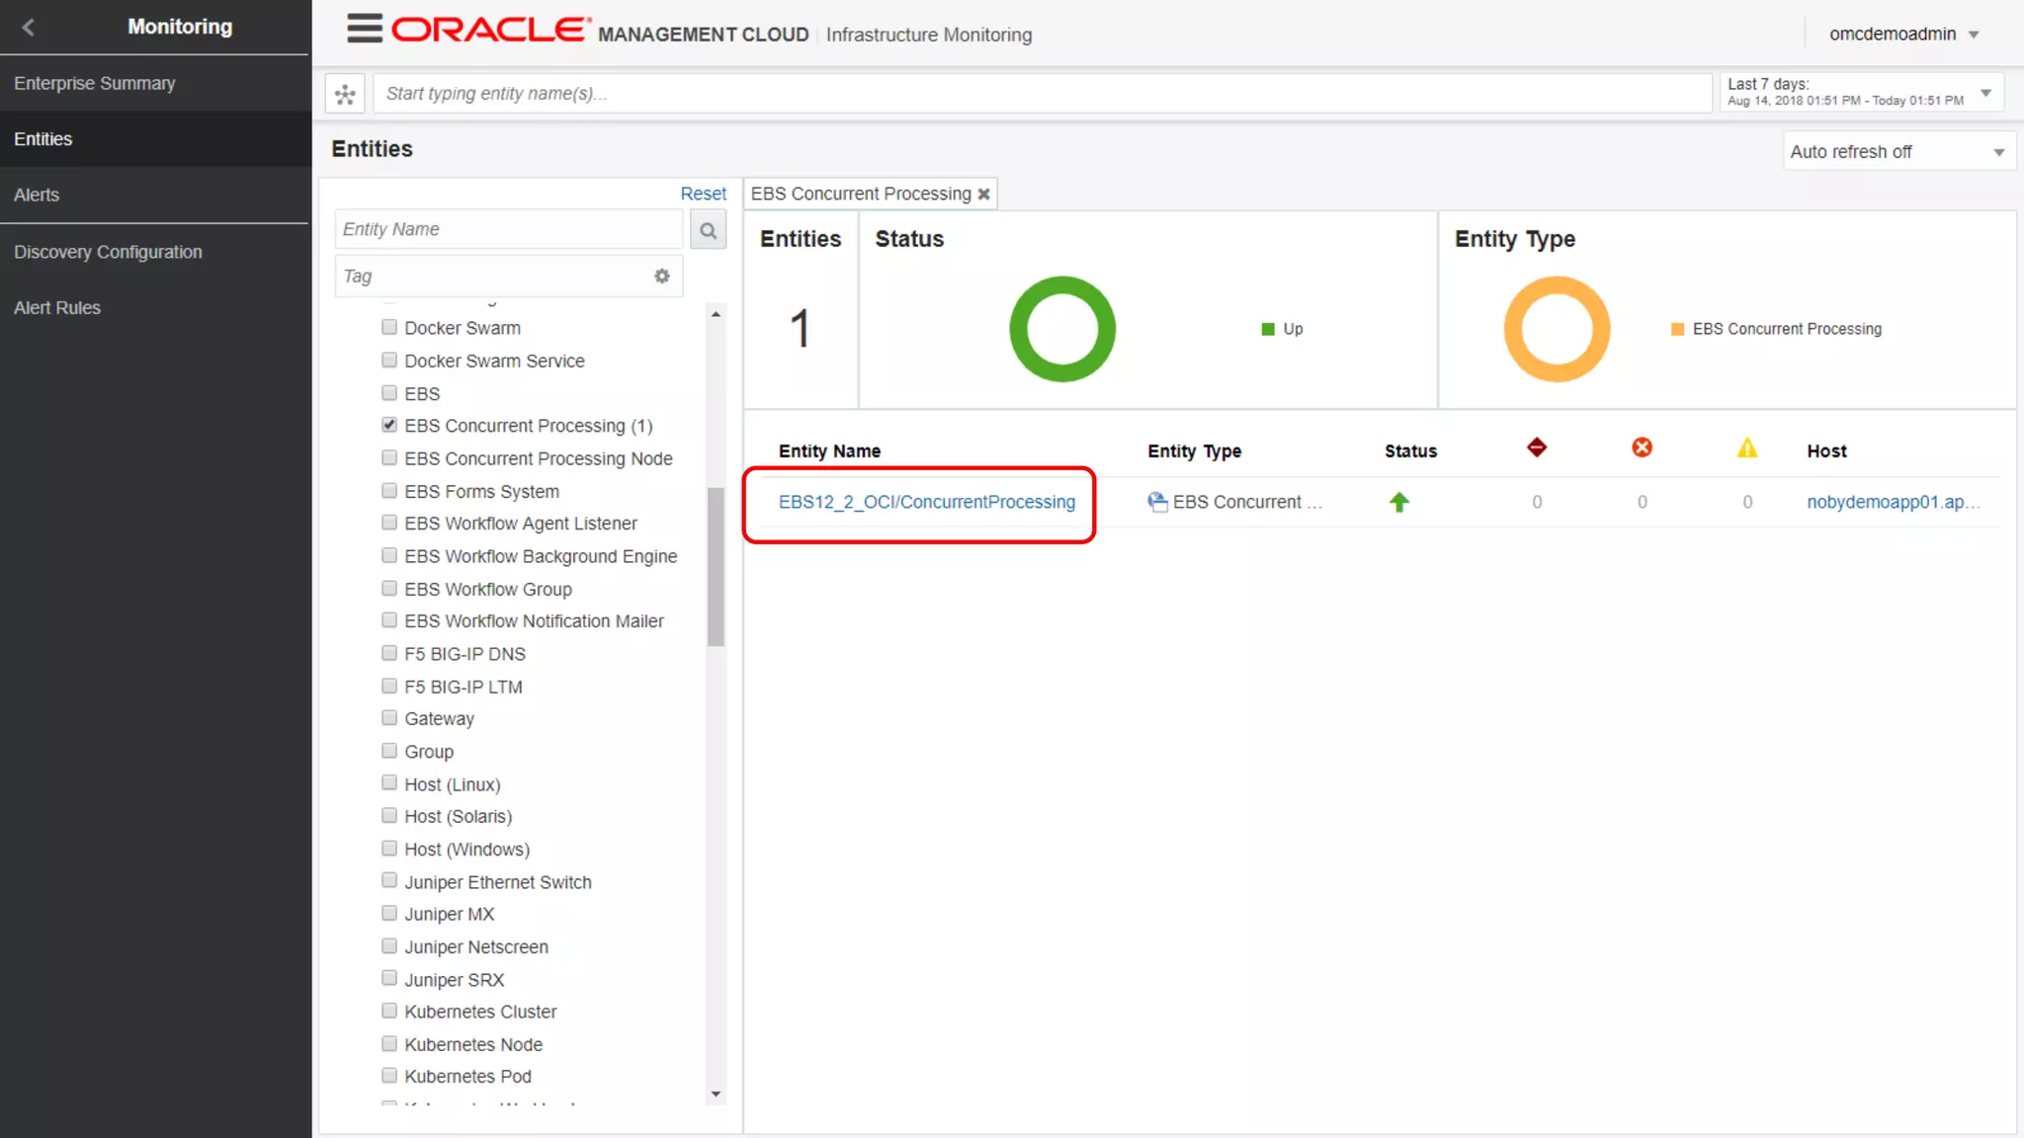Sort by Entity Type column header
The width and height of the screenshot is (2024, 1138).
point(1194,450)
